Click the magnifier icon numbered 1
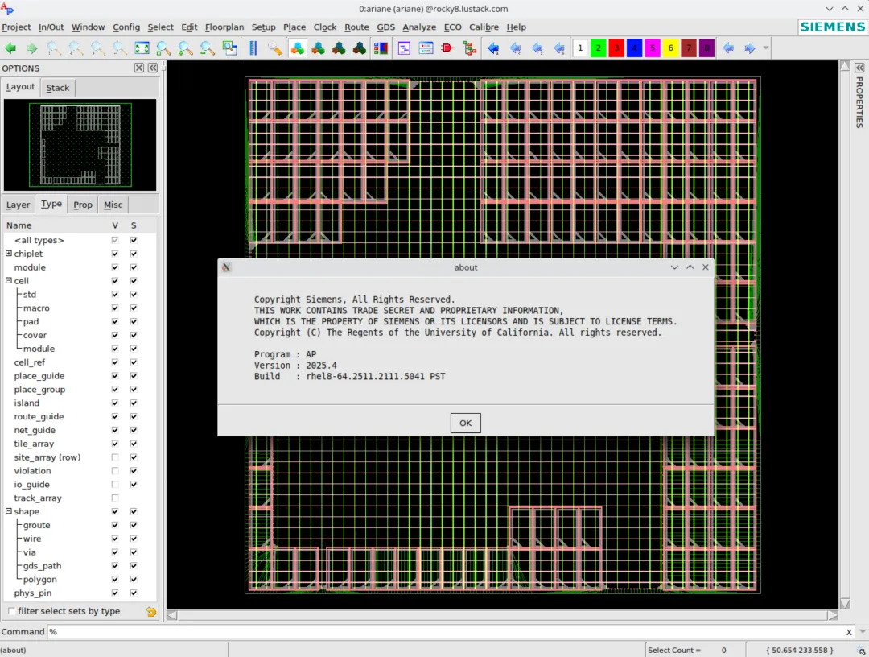 tap(54, 48)
